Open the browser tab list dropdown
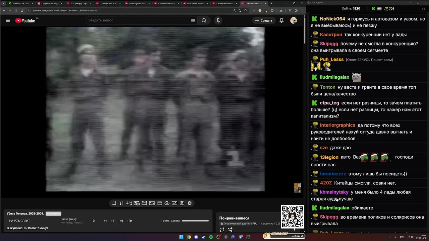This screenshot has width=429, height=241. pos(4,3)
